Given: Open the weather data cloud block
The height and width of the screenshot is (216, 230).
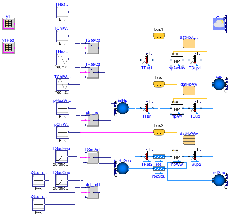Looking at the screenshot, I should pos(219,24).
